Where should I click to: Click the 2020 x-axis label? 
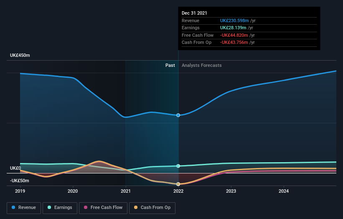(x=73, y=191)
